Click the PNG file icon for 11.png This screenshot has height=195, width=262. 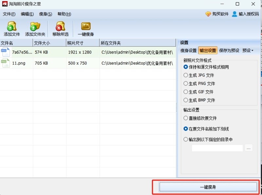point(5,63)
